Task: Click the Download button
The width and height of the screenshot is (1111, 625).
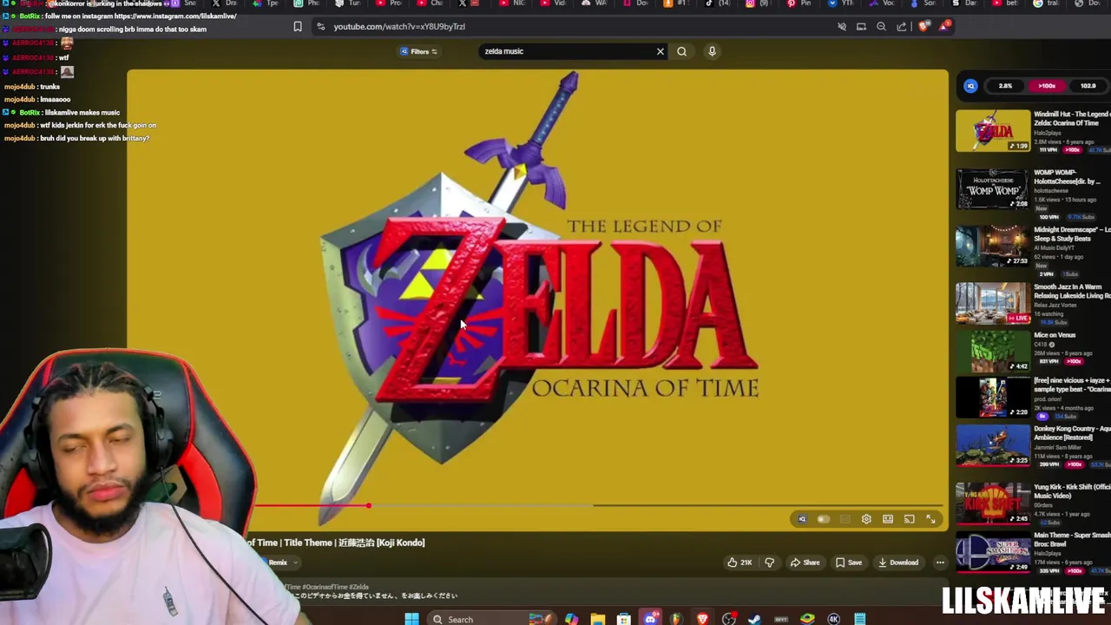Action: click(x=898, y=562)
